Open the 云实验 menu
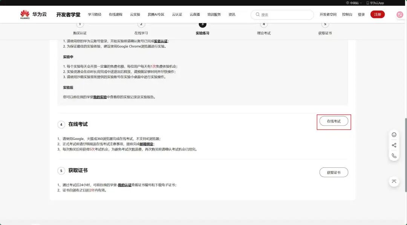This screenshot has width=407, height=225. (x=135, y=15)
